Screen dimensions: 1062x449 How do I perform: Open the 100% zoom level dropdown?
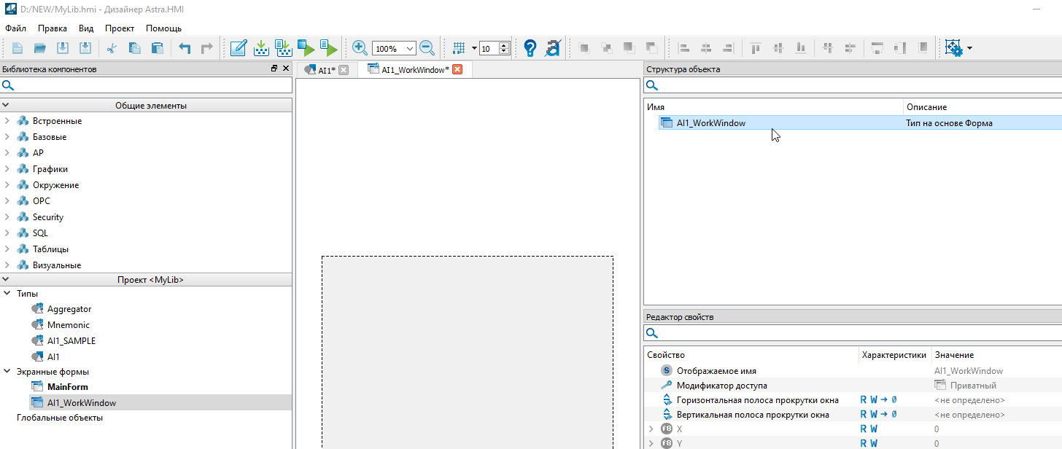[x=409, y=49]
